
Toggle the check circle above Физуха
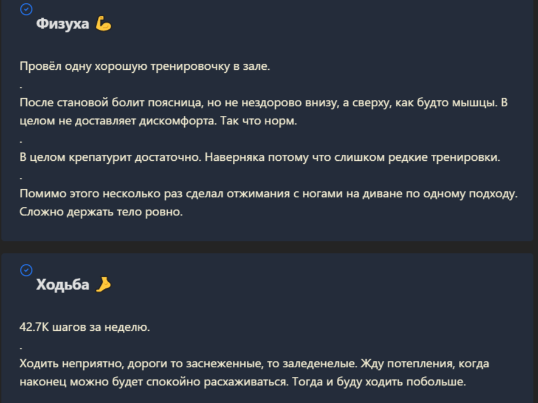(26, 9)
